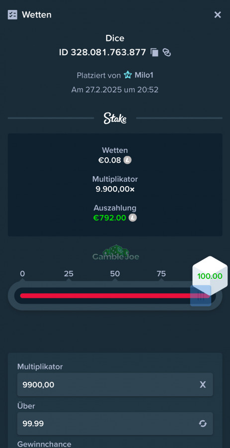Close the Wetten dialog
This screenshot has height=448, width=230.
pyautogui.click(x=218, y=15)
